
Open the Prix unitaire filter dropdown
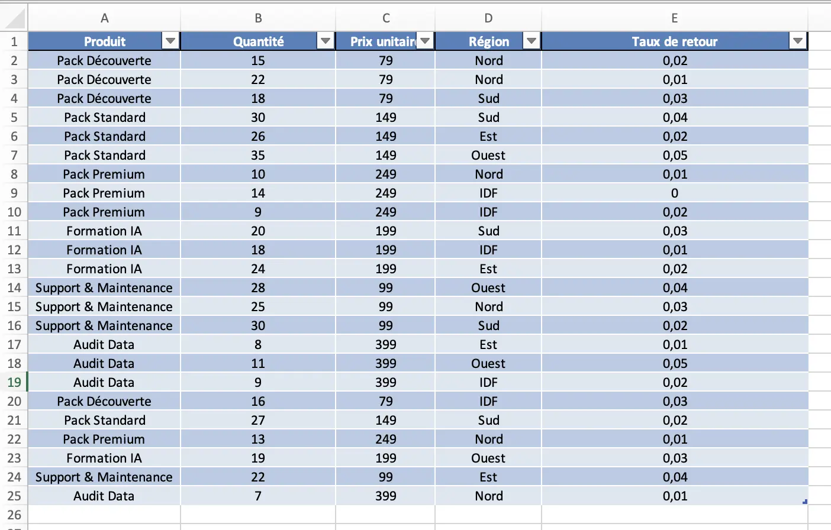[424, 41]
